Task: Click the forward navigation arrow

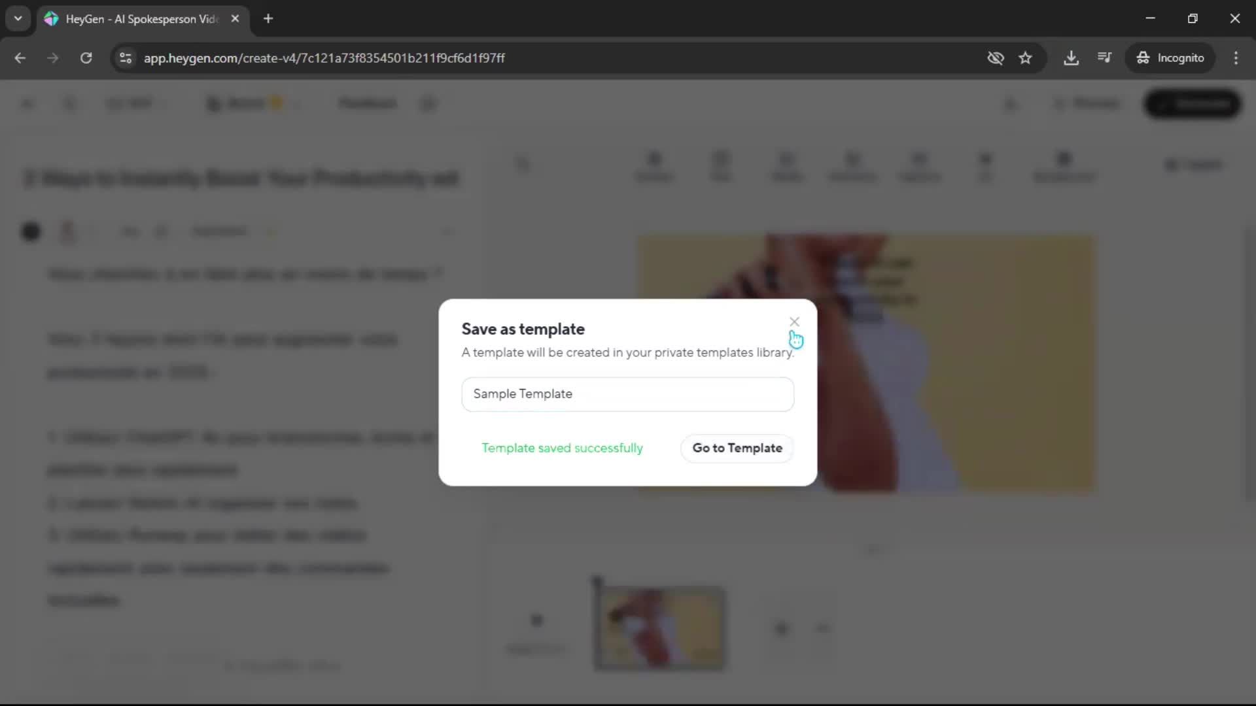Action: click(x=53, y=58)
